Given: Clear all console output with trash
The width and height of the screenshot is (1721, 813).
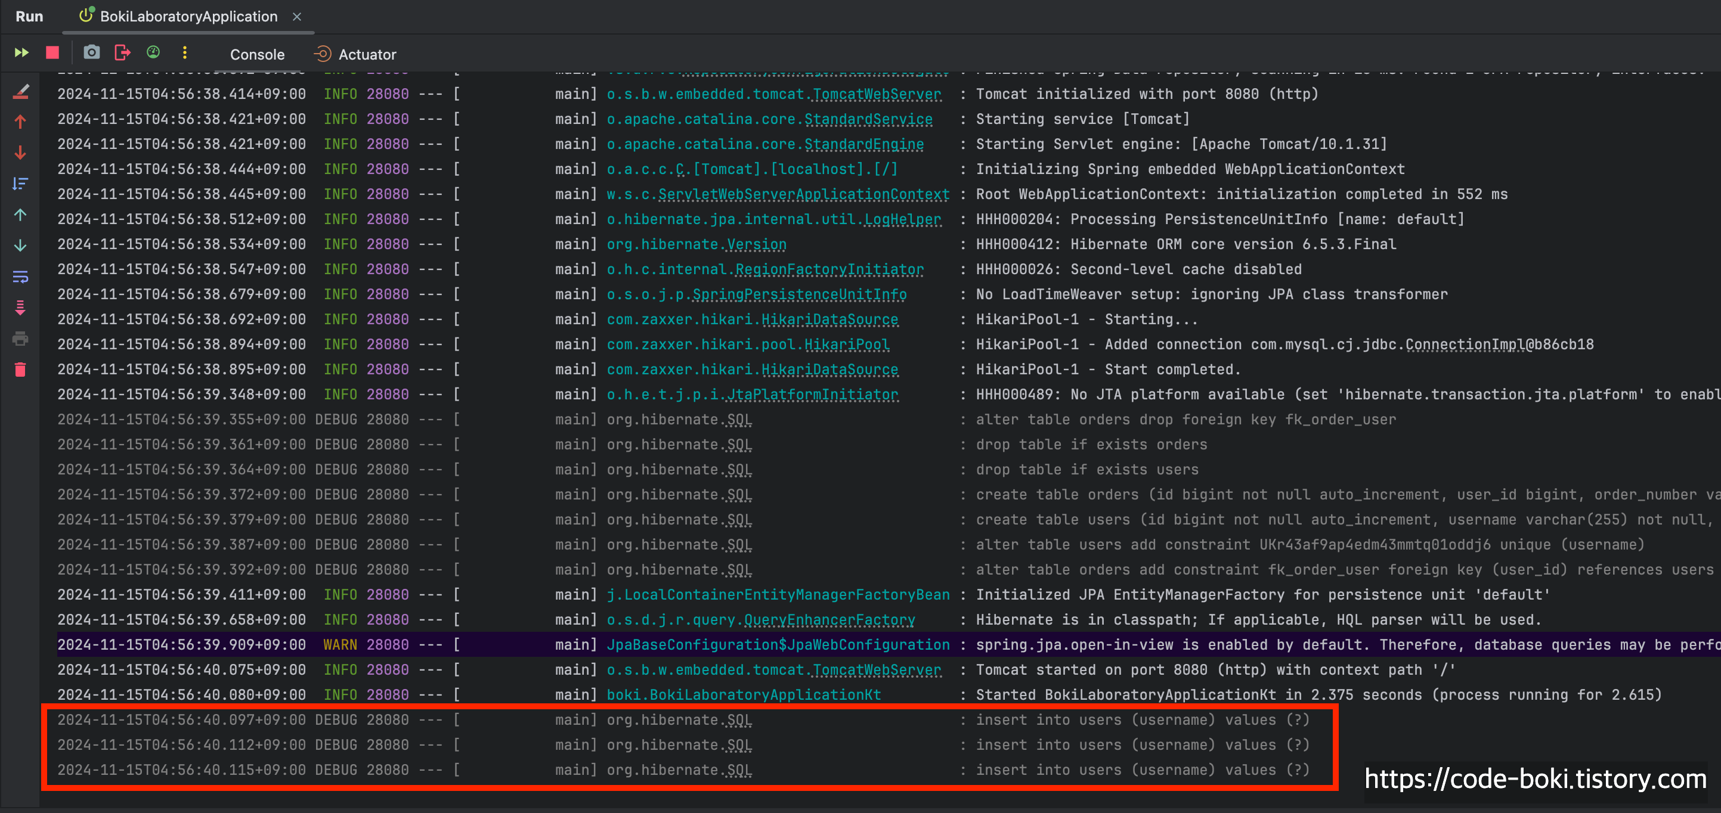Looking at the screenshot, I should [21, 370].
